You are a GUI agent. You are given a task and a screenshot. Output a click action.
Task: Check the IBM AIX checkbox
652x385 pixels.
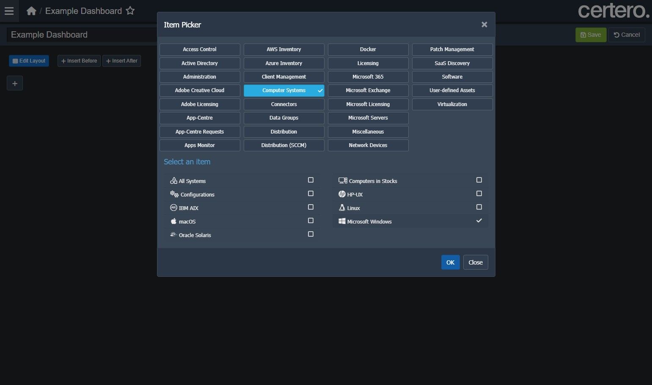(311, 207)
